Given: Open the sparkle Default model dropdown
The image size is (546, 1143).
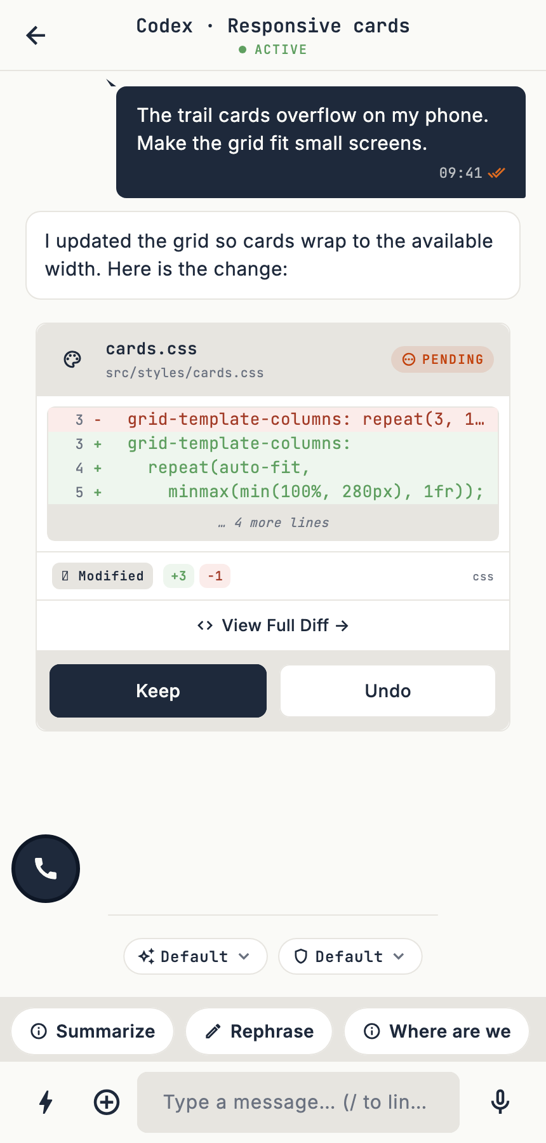Looking at the screenshot, I should tap(196, 956).
